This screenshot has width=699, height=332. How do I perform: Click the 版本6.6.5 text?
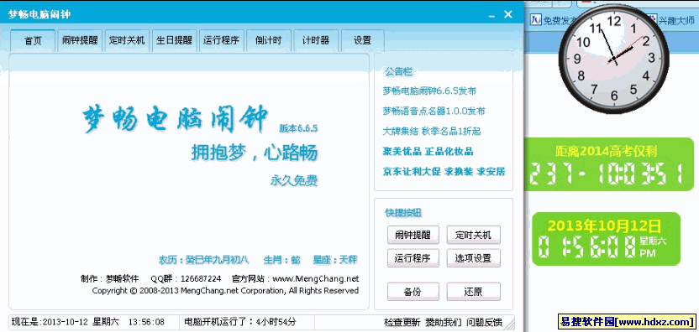pos(298,128)
